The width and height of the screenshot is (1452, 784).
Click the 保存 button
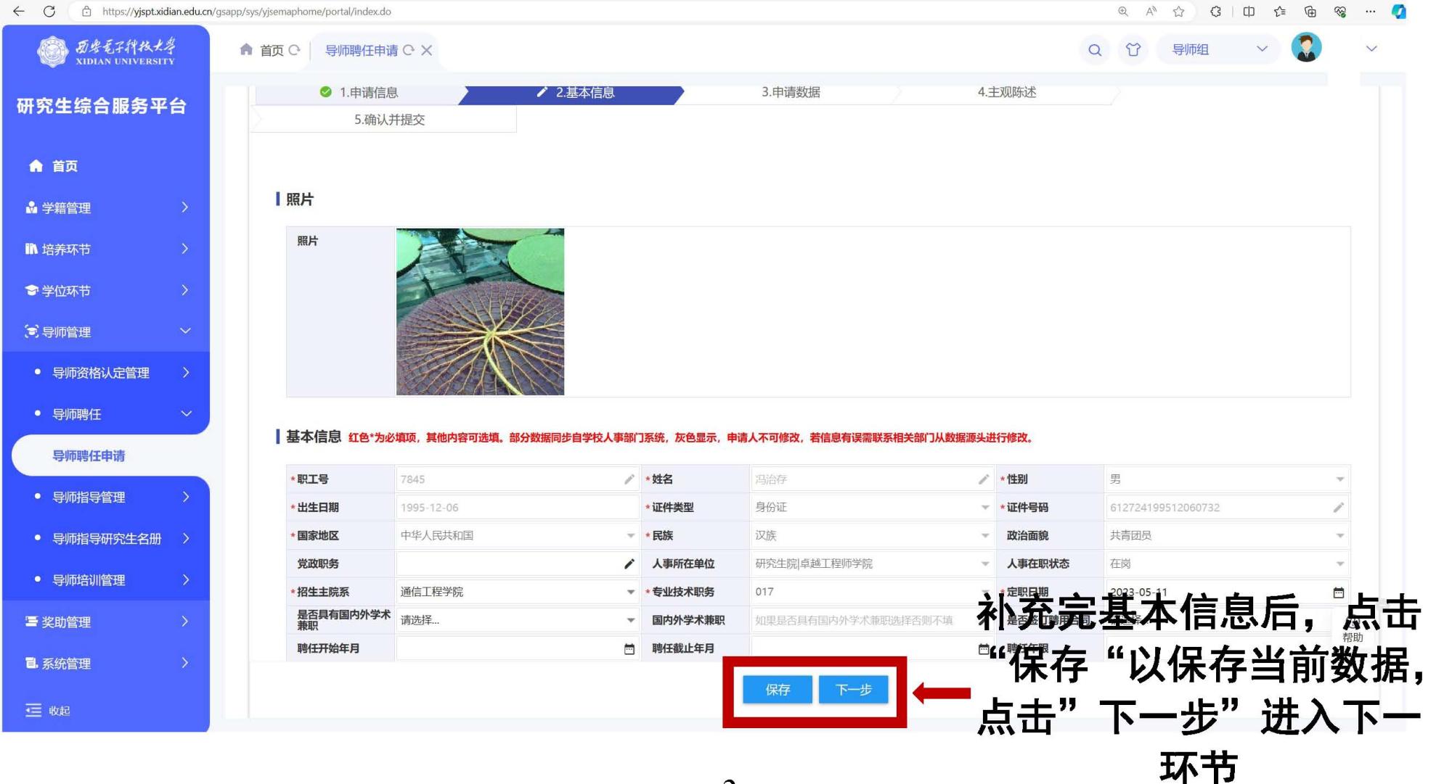tap(777, 690)
